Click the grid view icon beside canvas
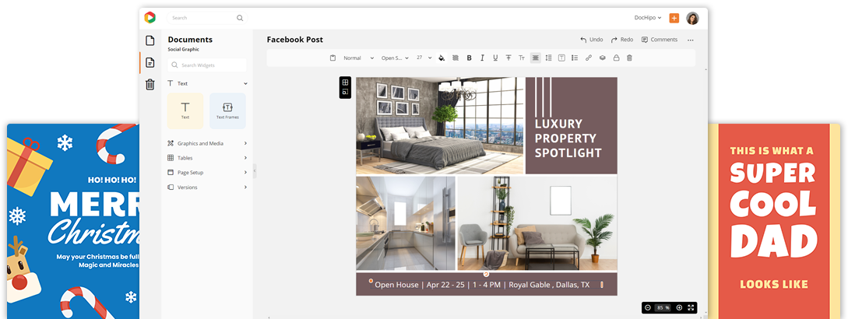The height and width of the screenshot is (319, 848). pos(345,82)
